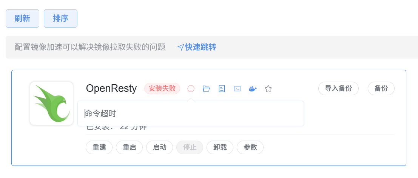Start OpenResty with the 启动 button

(x=159, y=147)
